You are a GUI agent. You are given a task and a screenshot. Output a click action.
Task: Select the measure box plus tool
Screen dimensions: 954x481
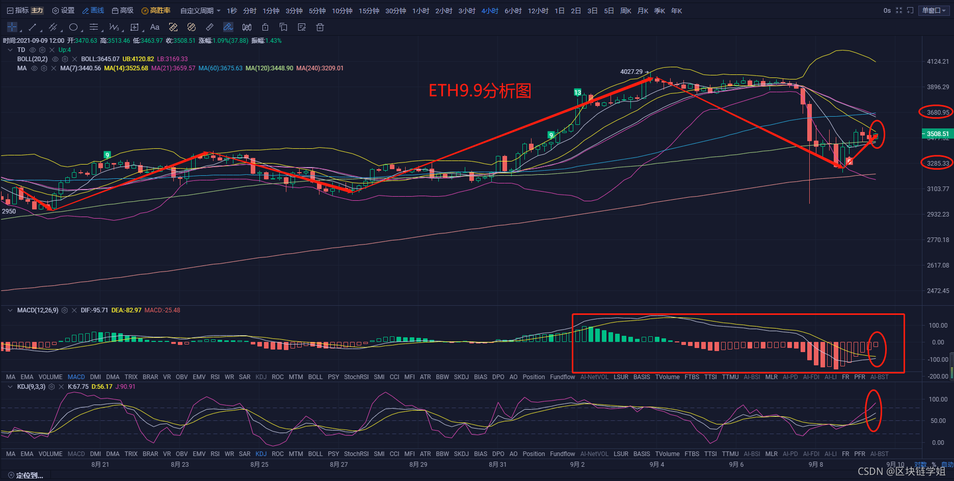point(135,27)
